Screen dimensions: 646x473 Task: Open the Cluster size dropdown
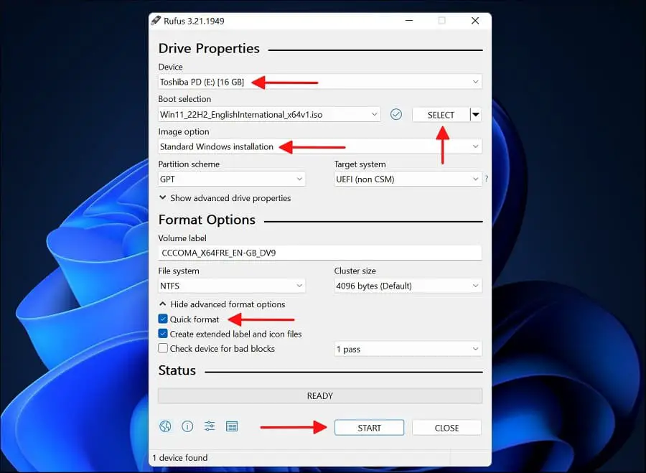pyautogui.click(x=408, y=286)
